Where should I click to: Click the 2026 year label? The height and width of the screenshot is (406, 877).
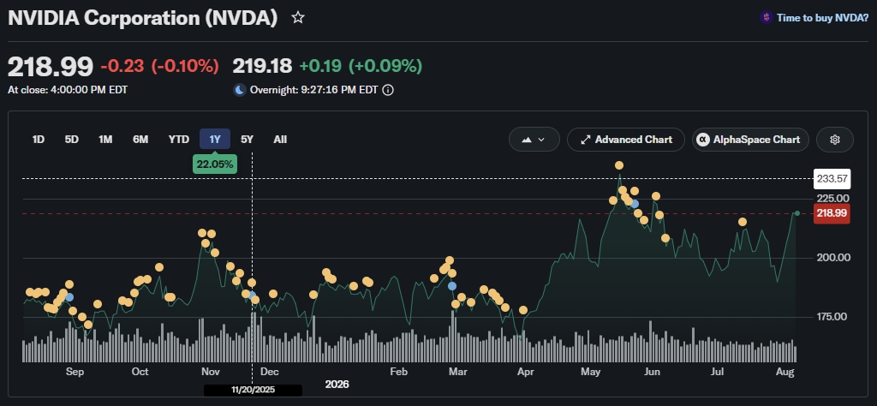[337, 385]
